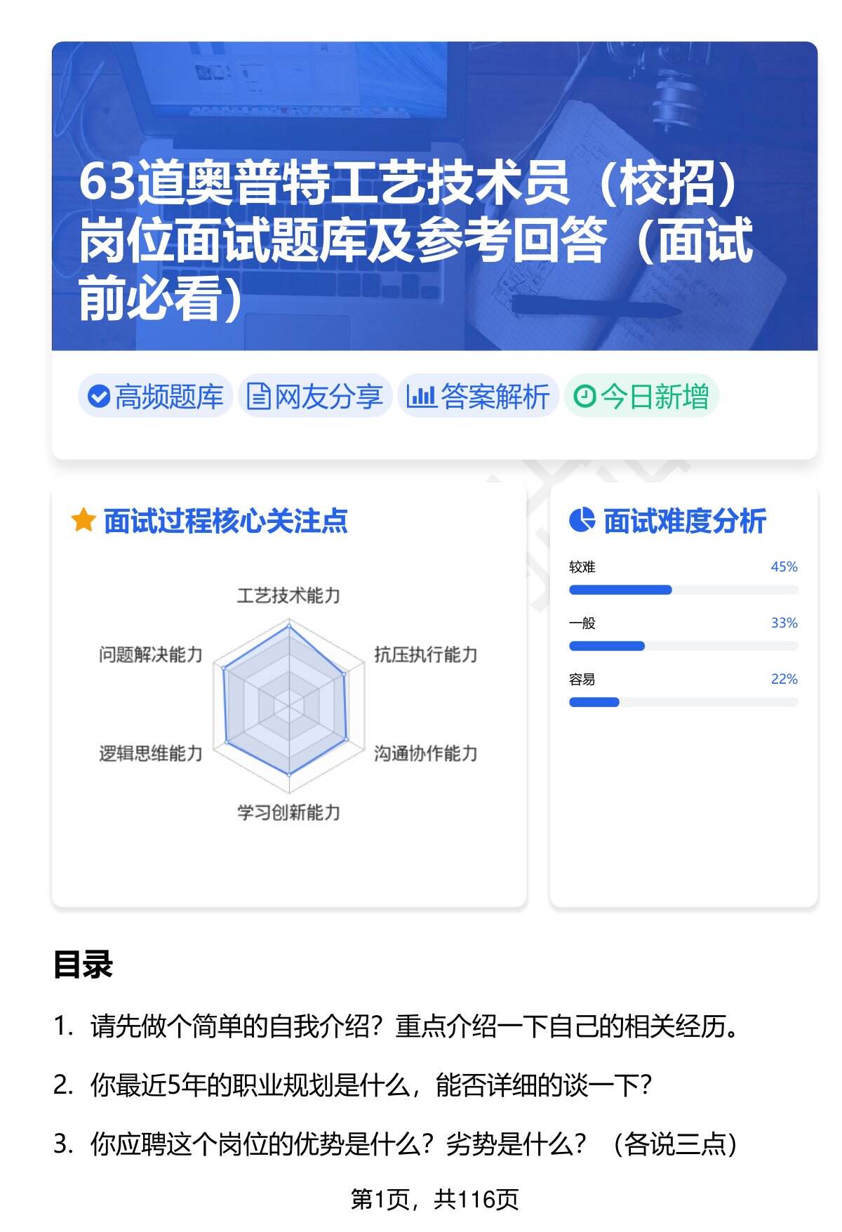Click the clock icon beside 今日新增
This screenshot has width=842, height=1232.
point(584,397)
